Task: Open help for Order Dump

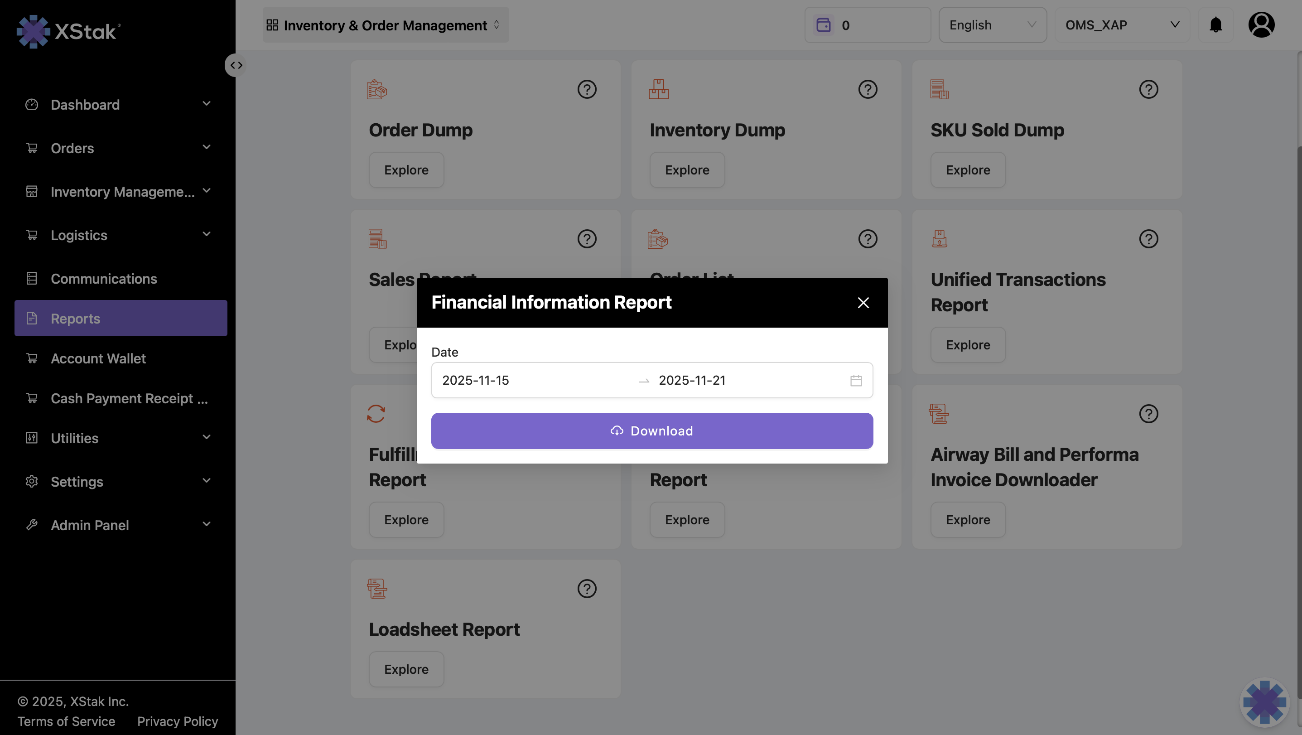Action: (x=587, y=89)
